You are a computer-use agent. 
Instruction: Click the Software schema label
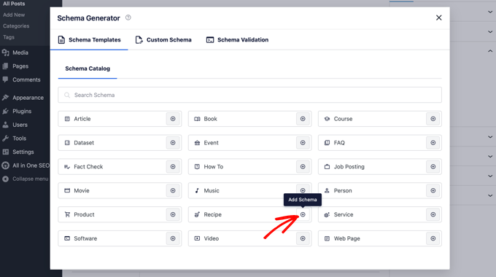point(85,238)
